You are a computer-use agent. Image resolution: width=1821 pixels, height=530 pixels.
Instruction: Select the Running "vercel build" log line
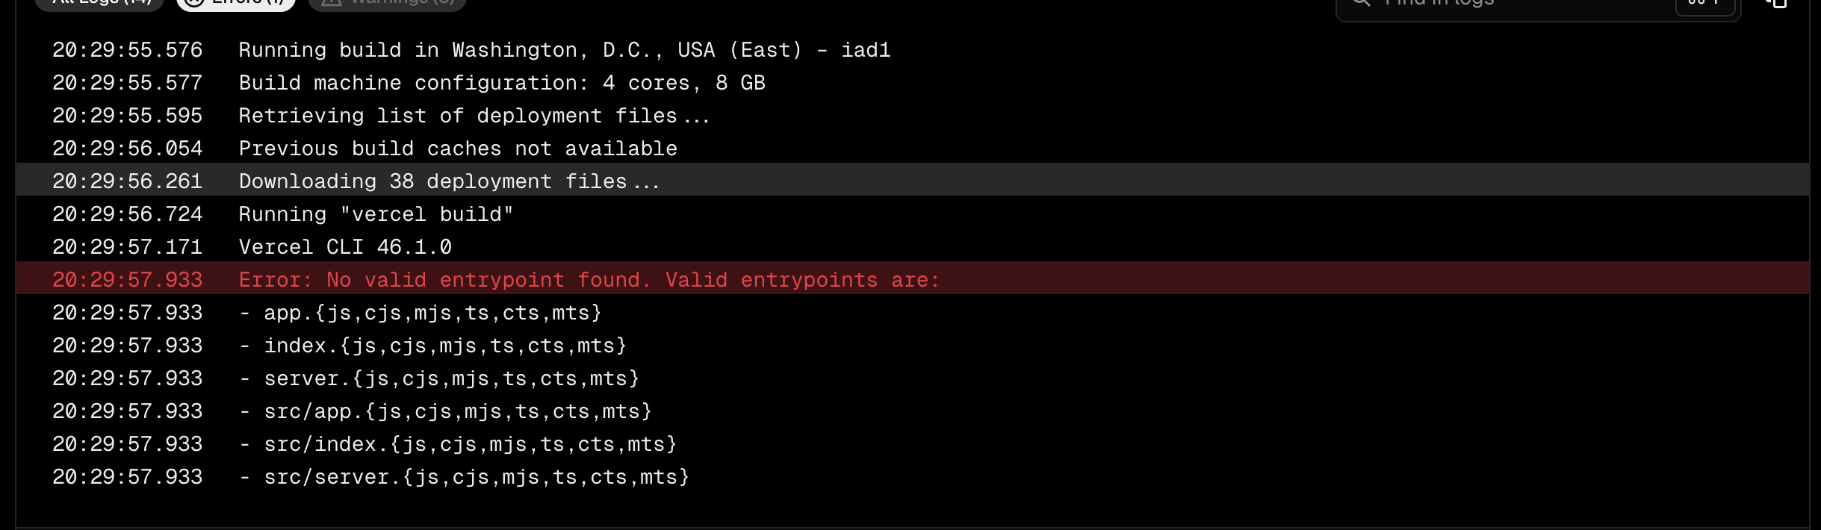pos(912,214)
